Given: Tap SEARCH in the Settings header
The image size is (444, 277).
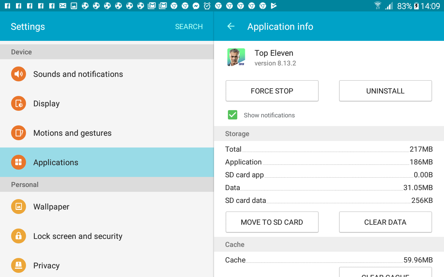Looking at the screenshot, I should tap(189, 27).
